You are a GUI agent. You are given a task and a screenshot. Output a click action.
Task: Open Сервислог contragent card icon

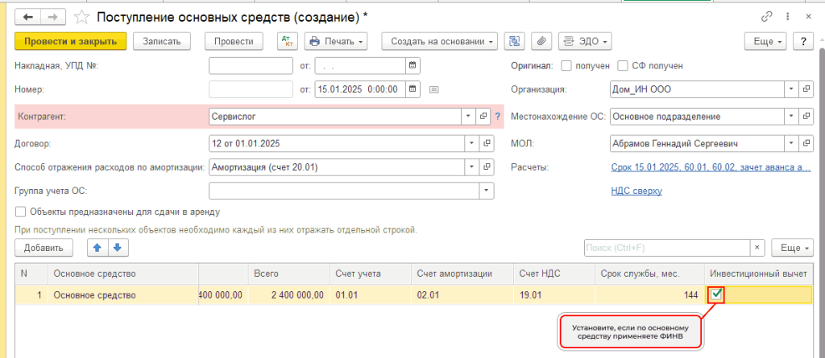coord(483,116)
